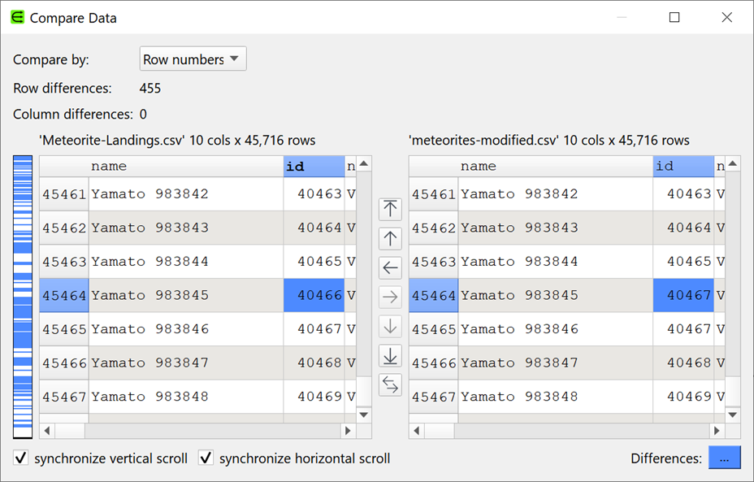
Task: Click row header 45466 in the left table
Action: pos(64,363)
